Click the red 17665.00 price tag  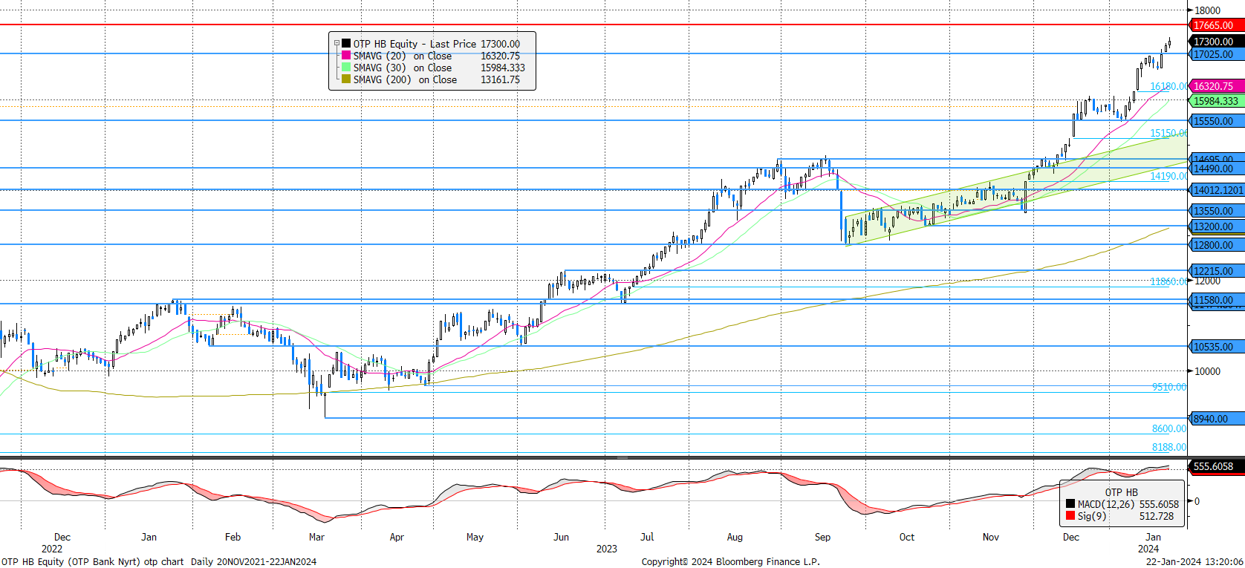tap(1217, 25)
